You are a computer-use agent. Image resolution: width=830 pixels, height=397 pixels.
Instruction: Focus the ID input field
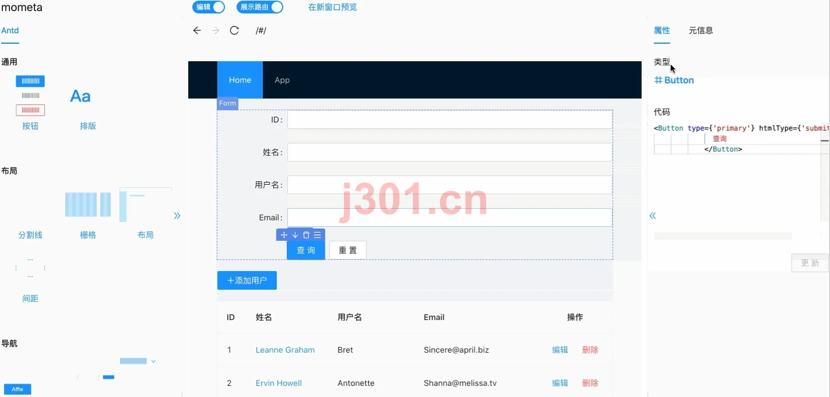click(450, 120)
